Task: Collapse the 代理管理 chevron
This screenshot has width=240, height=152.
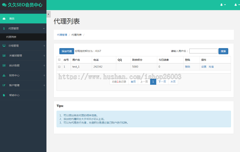Action: (44, 28)
